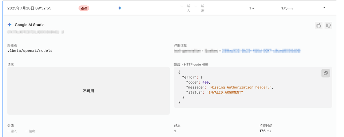Screen dimensions: 344x137
Task: Select the endpoint text v1beta/openai/models
Action: click(x=30, y=50)
